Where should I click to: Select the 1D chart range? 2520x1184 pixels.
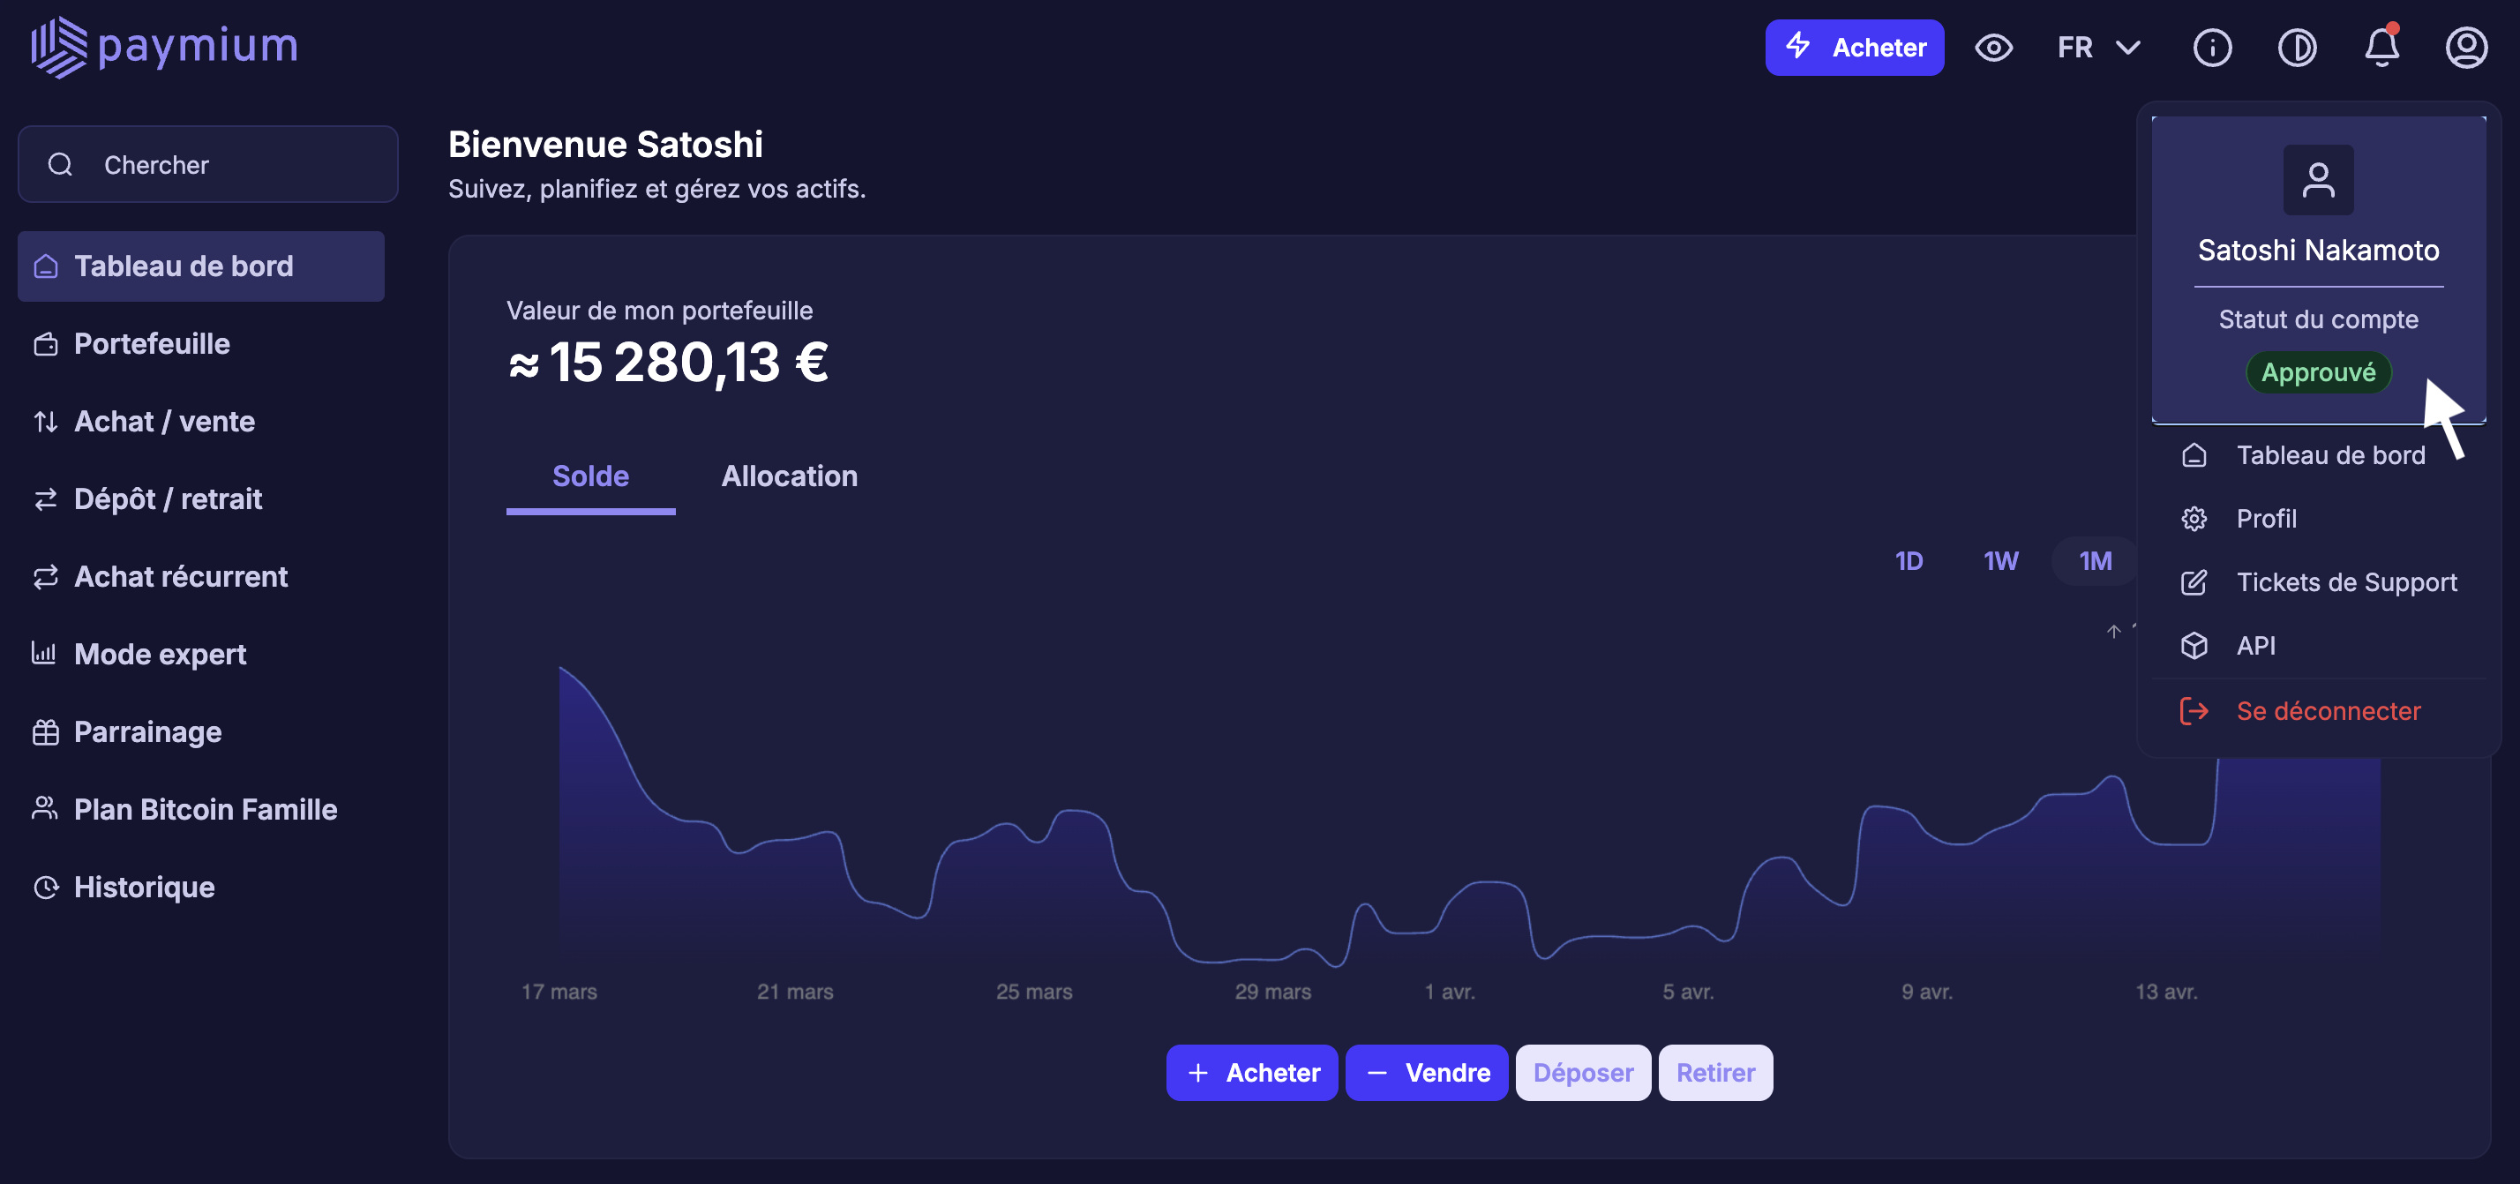1909,561
